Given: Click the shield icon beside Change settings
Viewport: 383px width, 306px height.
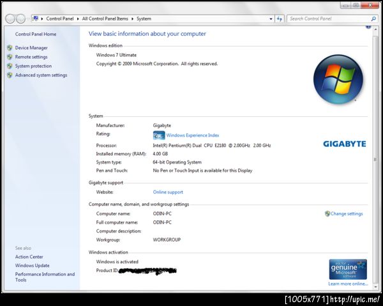Looking at the screenshot, I should click(327, 213).
